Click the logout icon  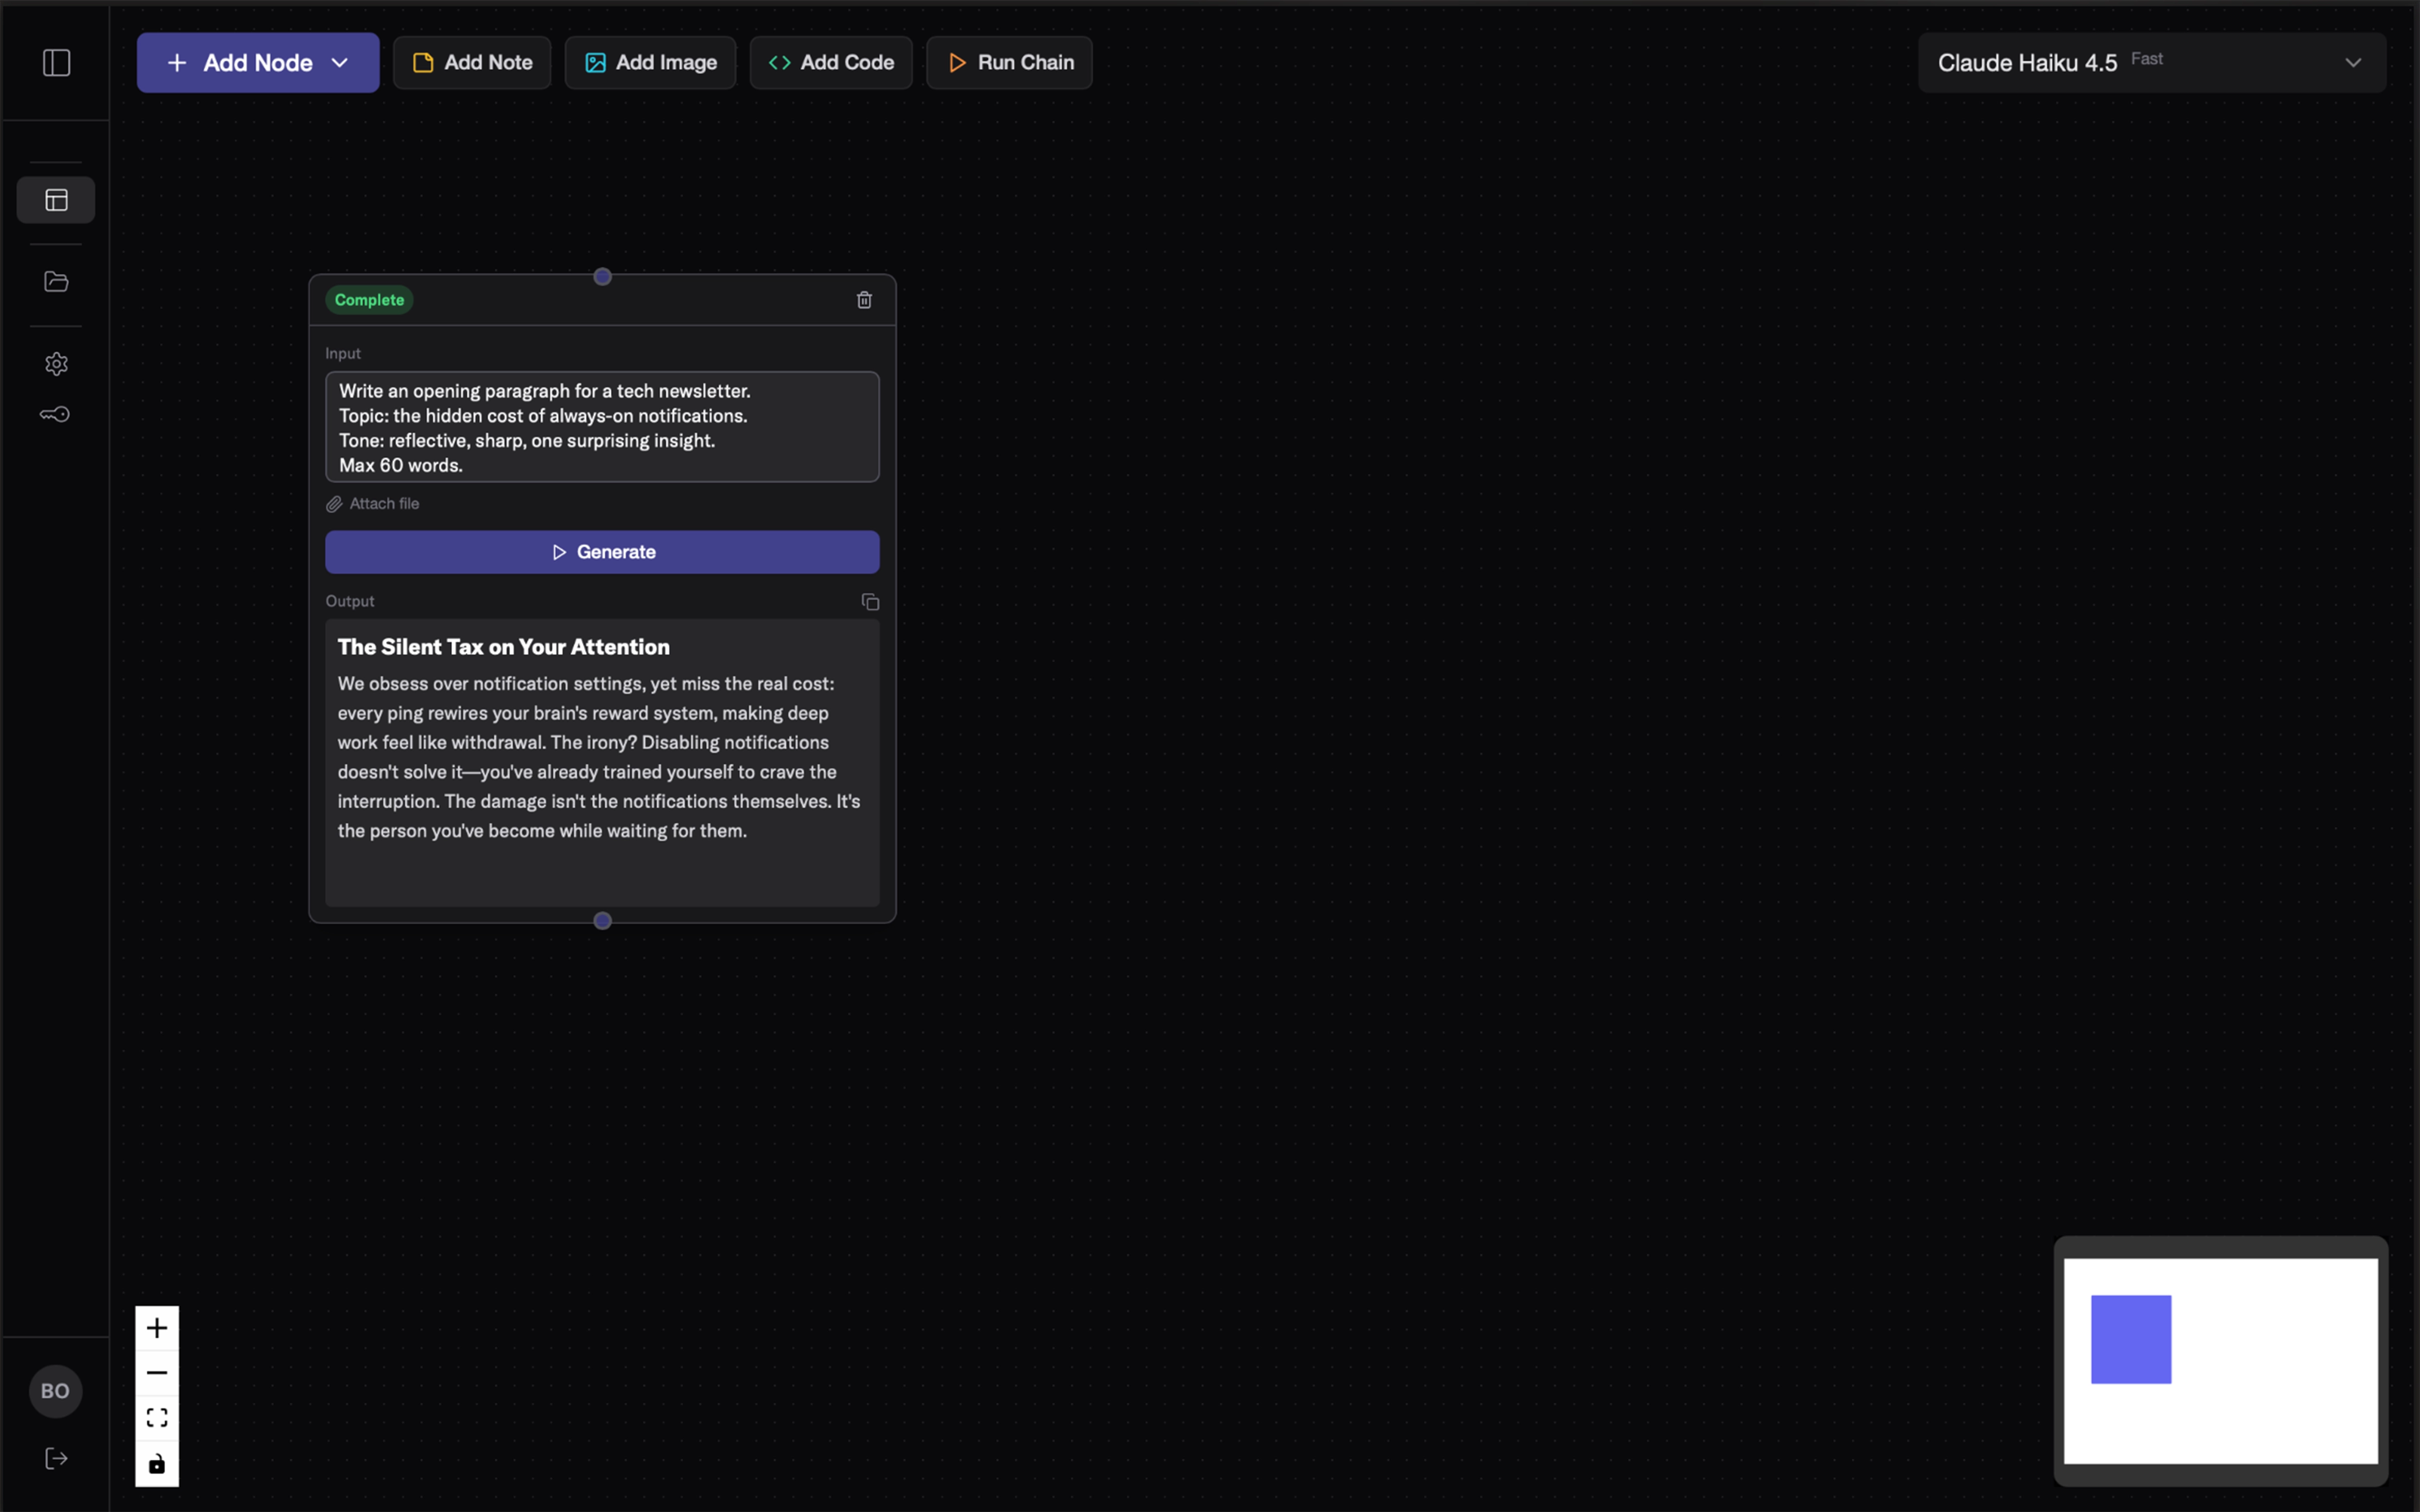[x=56, y=1458]
